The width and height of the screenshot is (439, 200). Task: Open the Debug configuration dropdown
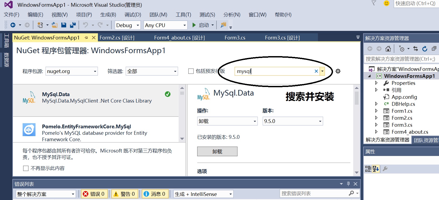[128, 25]
